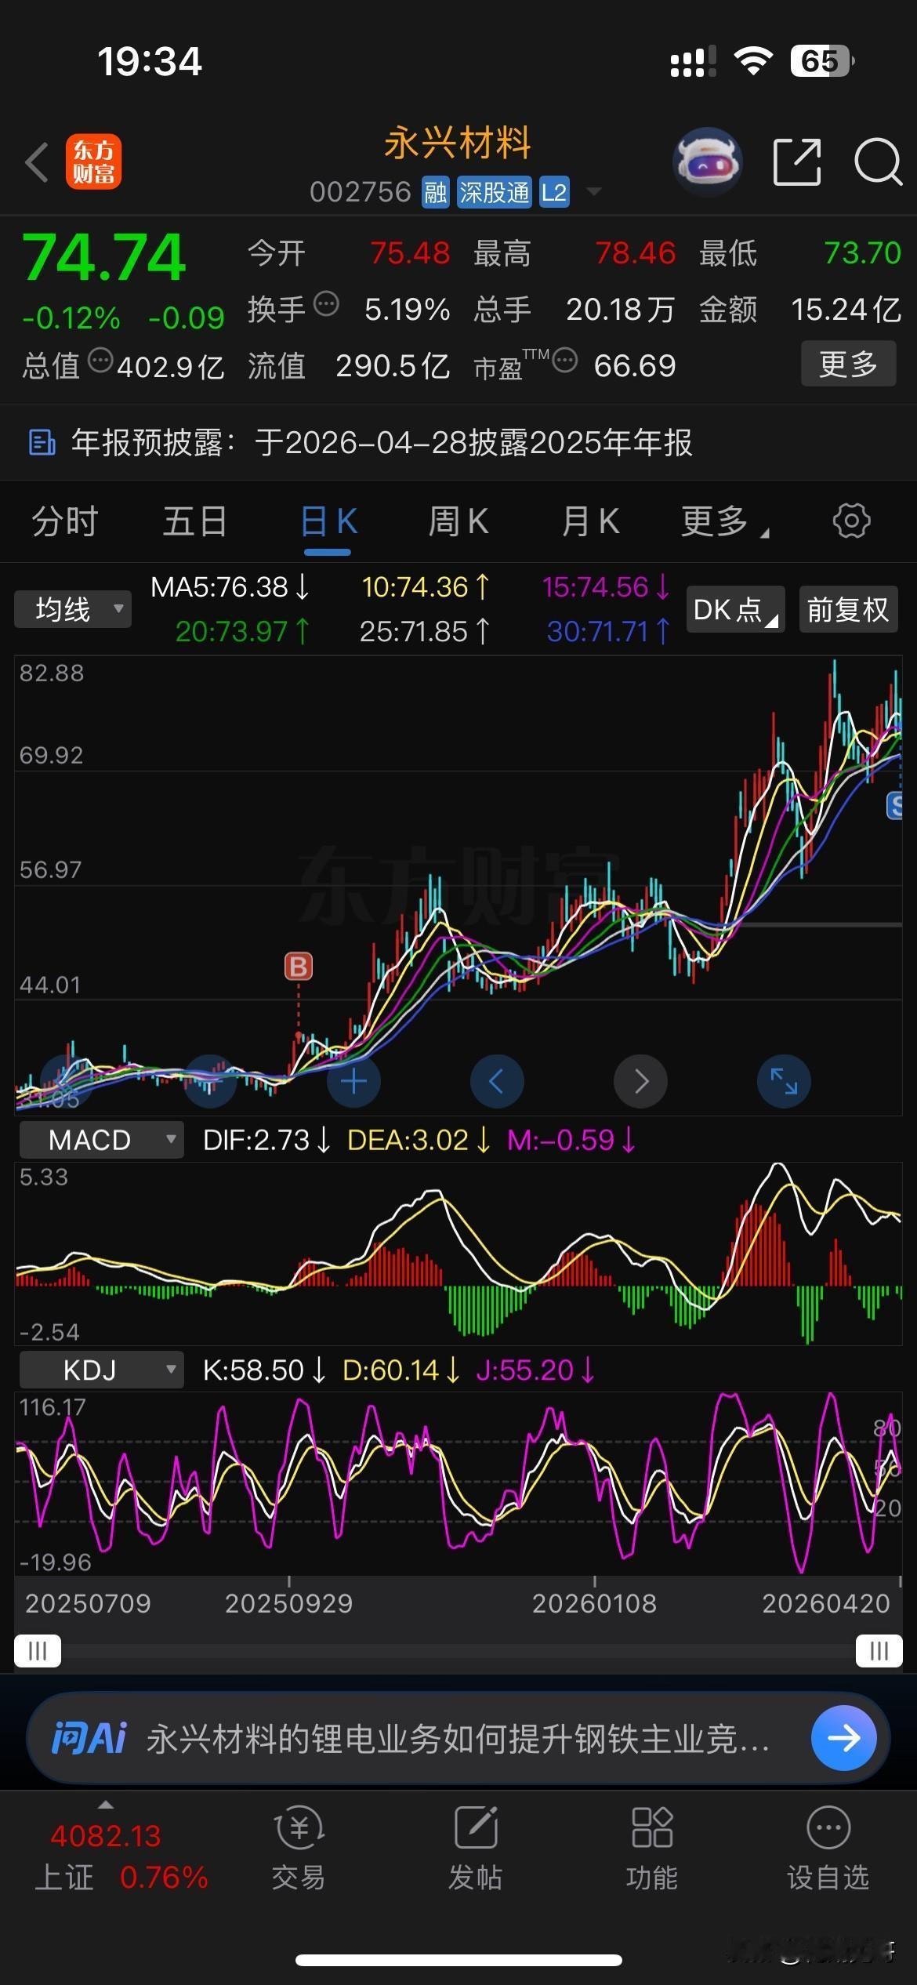Tap the report document icon
The image size is (917, 1985).
(x=42, y=443)
